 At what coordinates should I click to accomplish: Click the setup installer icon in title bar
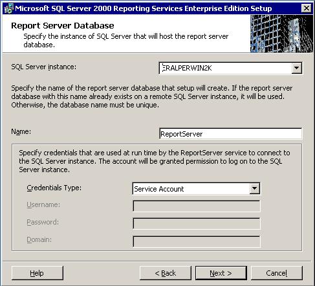pos(9,8)
